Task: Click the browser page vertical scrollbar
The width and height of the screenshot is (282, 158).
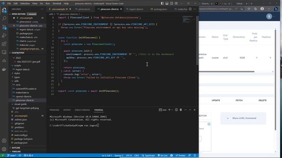Action: coord(275,80)
